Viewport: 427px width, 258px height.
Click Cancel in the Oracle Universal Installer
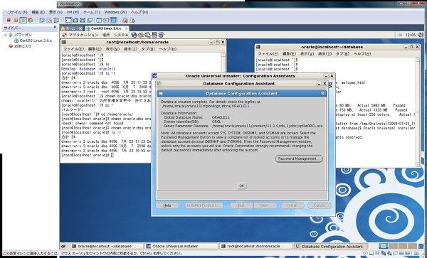tap(319, 205)
